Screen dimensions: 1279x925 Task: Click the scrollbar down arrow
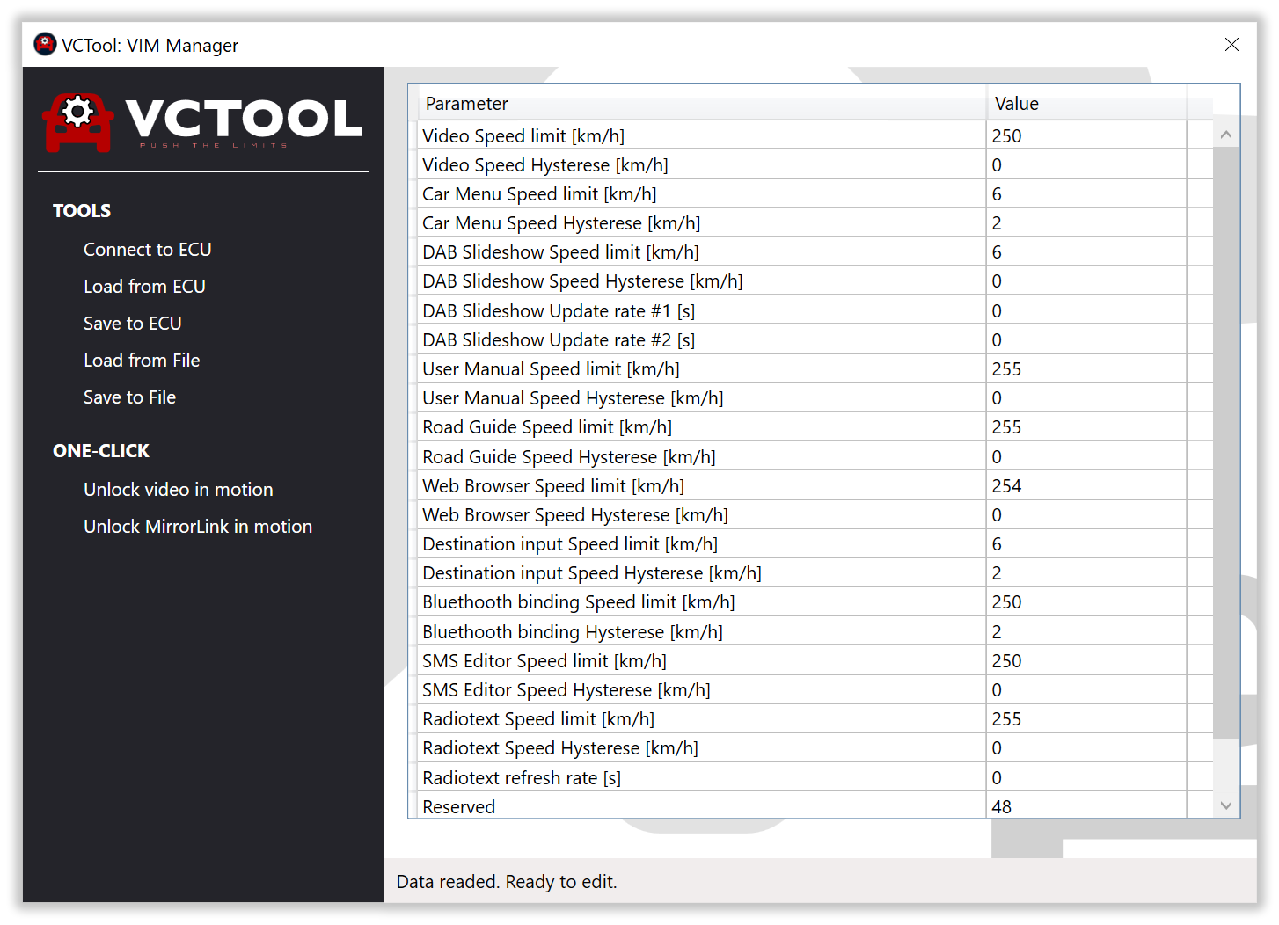tap(1226, 805)
